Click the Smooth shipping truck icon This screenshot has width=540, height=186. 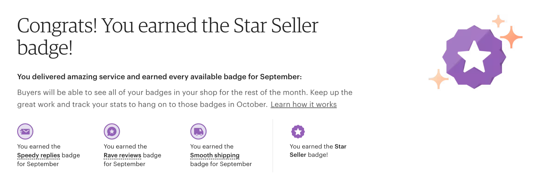199,131
